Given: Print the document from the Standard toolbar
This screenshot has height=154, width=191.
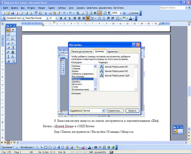Looking at the screenshot, I should (x=26, y=13).
